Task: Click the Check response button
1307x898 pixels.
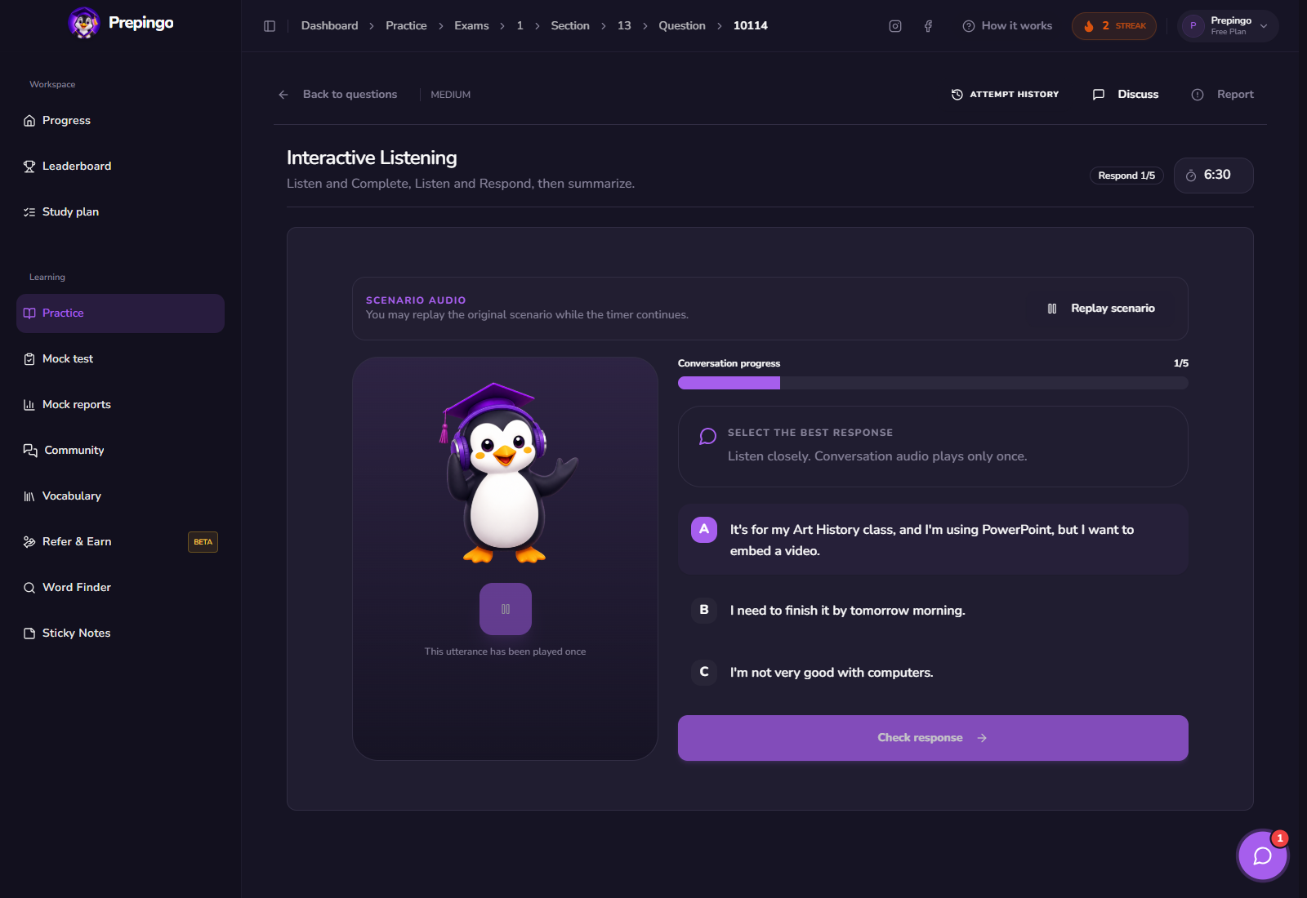Action: [x=933, y=738]
